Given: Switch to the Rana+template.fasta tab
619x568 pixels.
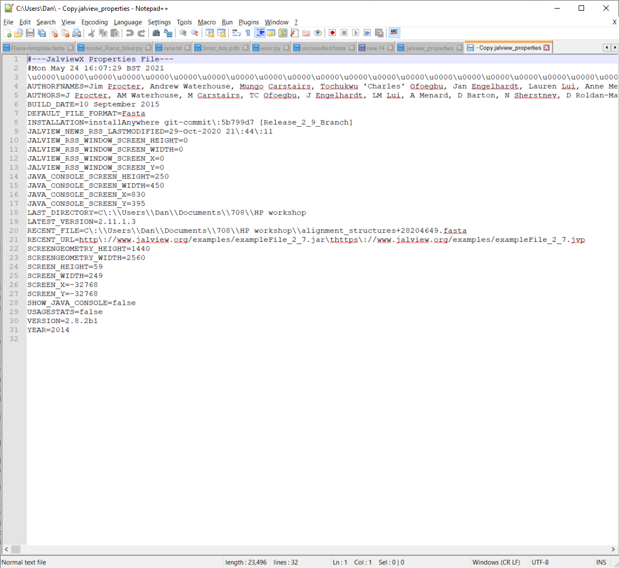Looking at the screenshot, I should point(38,48).
